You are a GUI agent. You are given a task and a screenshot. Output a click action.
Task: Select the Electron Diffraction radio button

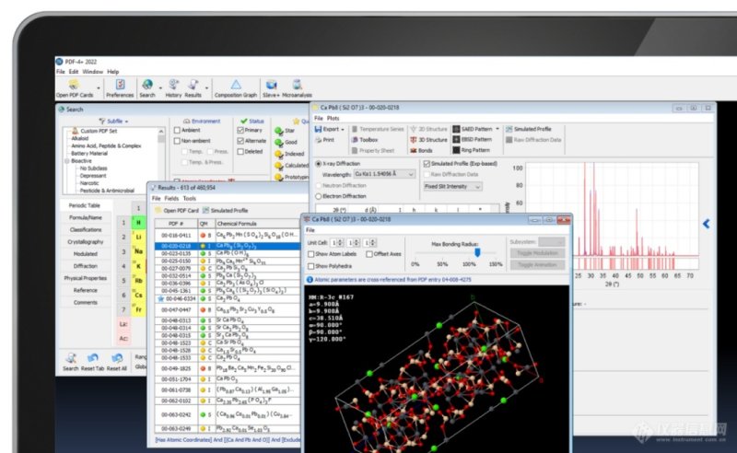(x=319, y=196)
